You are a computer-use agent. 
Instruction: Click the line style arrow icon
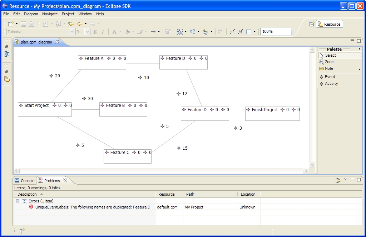[153, 32]
